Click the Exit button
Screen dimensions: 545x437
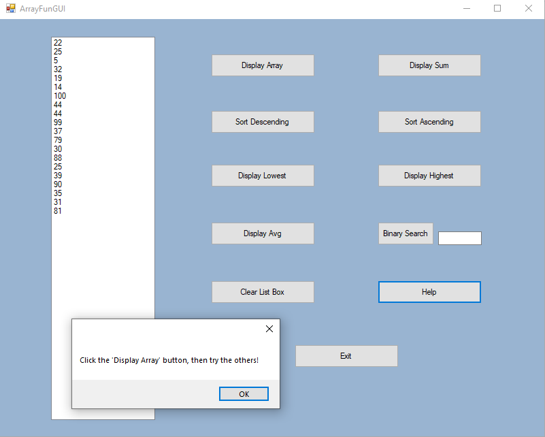[346, 356]
